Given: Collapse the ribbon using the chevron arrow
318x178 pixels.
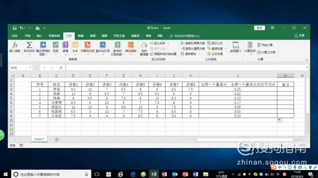Looking at the screenshot, I should [x=307, y=60].
